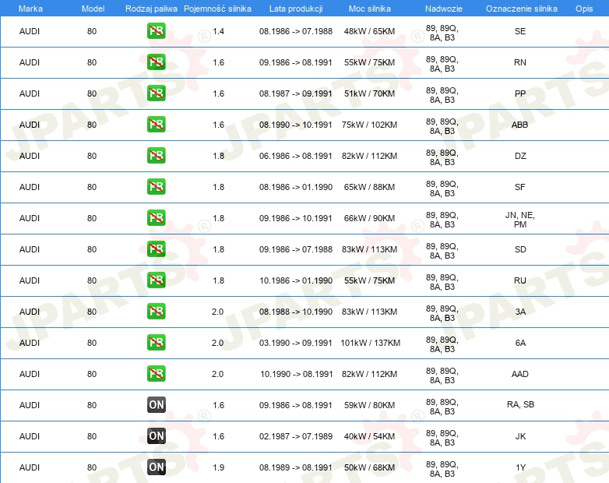This screenshot has height=483, width=609.
Task: Select engine code 1Y cell
Action: [520, 467]
